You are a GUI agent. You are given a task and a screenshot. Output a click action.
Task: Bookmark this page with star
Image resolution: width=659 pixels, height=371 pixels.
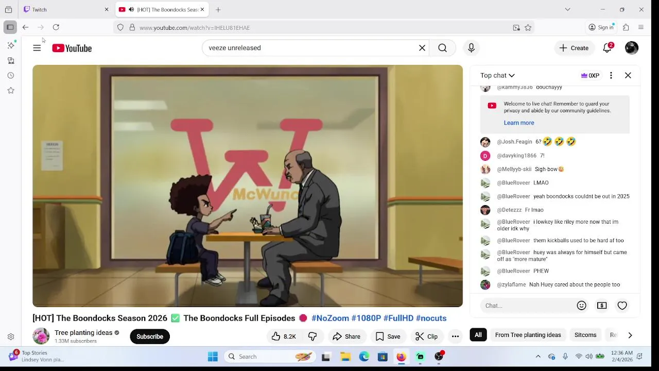pos(528,27)
